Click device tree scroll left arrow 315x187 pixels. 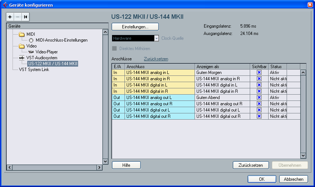tap(10, 167)
